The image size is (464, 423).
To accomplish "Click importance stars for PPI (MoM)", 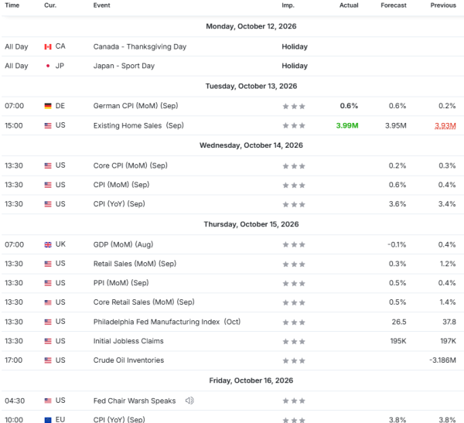I will click(294, 284).
